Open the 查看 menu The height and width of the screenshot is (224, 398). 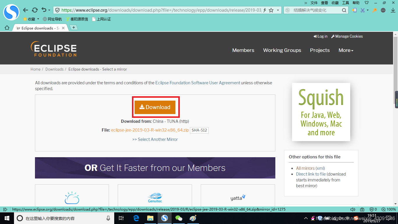(325, 3)
